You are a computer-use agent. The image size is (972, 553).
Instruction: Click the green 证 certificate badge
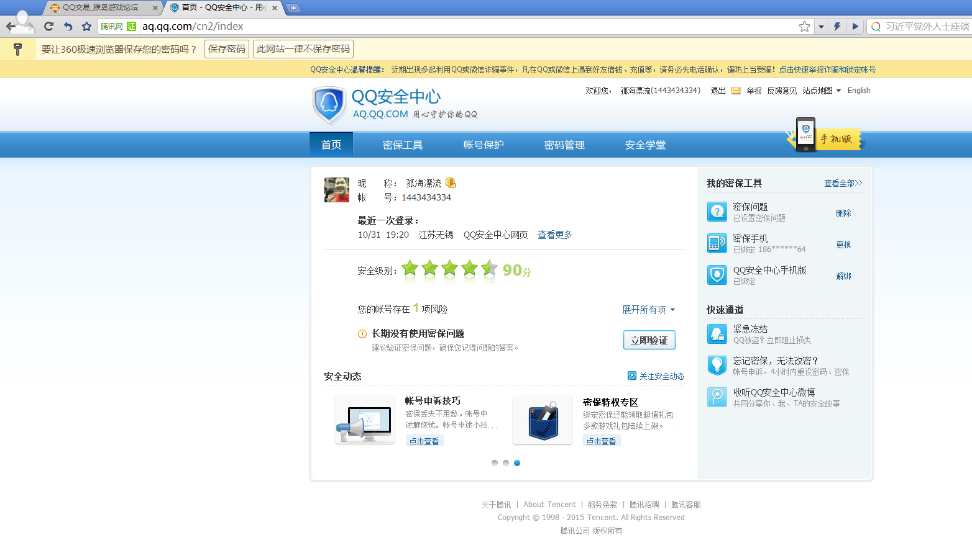[131, 26]
